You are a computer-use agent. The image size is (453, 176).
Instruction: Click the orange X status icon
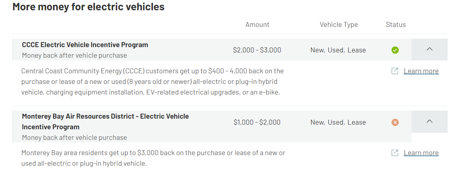point(395,122)
